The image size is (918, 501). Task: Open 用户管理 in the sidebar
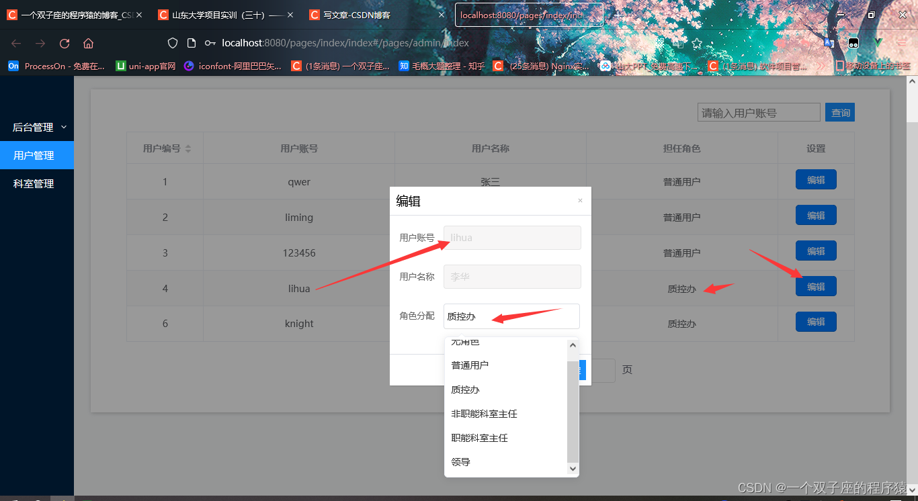click(37, 155)
